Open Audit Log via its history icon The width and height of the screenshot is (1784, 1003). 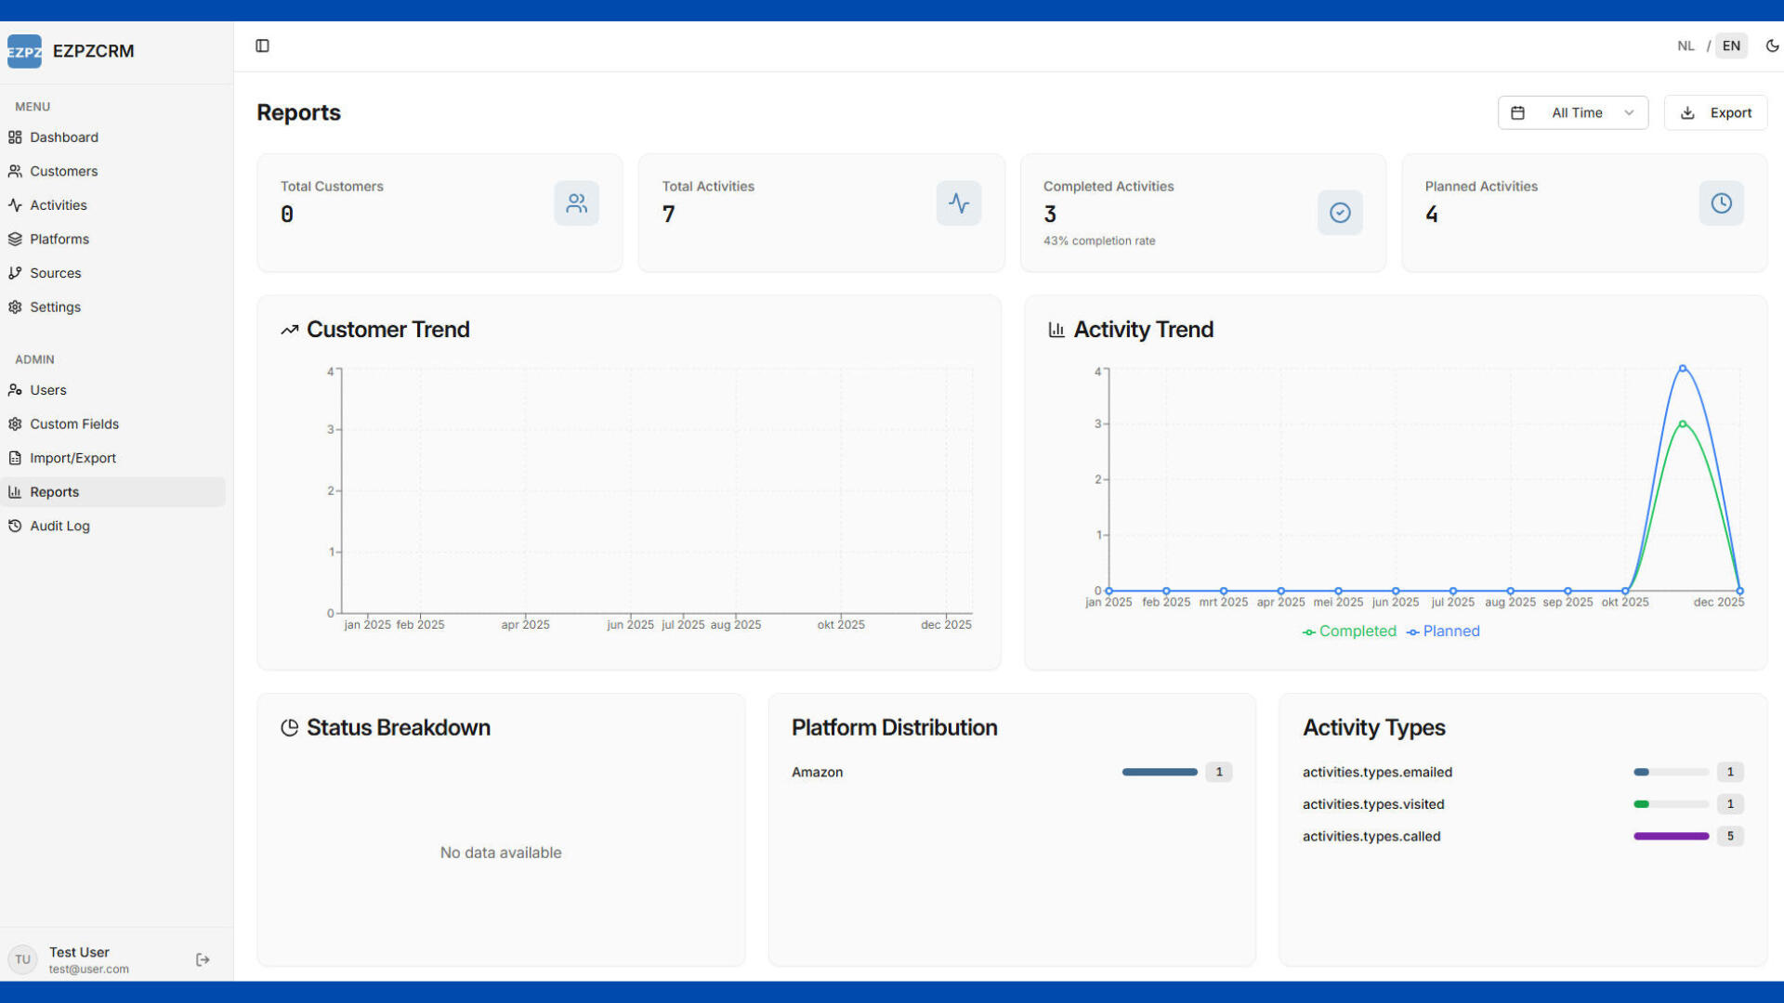15,526
